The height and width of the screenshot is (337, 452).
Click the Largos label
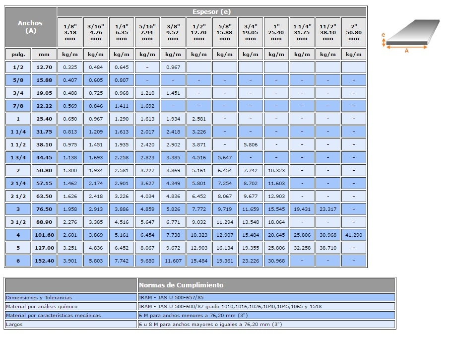click(71, 324)
